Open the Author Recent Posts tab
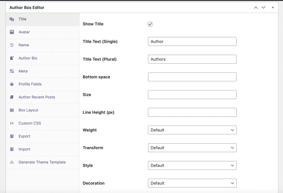Viewport: 283px width, 193px height. click(x=36, y=97)
